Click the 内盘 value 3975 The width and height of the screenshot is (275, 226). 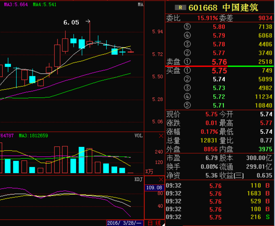click(266, 149)
